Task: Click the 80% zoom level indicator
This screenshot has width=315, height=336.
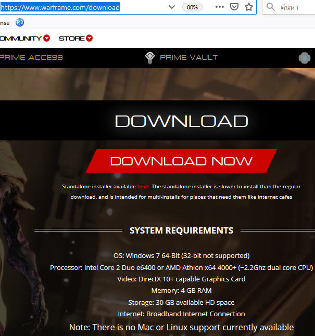Action: click(x=192, y=7)
